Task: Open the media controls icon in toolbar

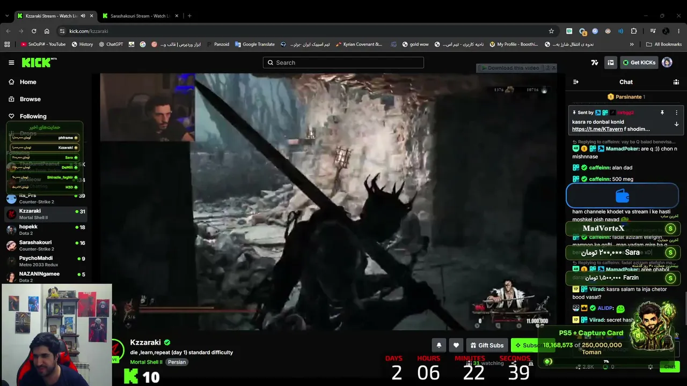Action: pyautogui.click(x=653, y=31)
